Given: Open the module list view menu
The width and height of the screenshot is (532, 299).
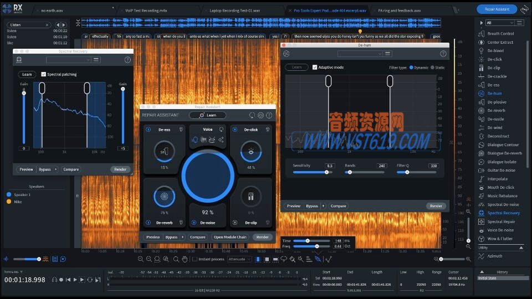Looking at the screenshot, I should click(x=519, y=23).
